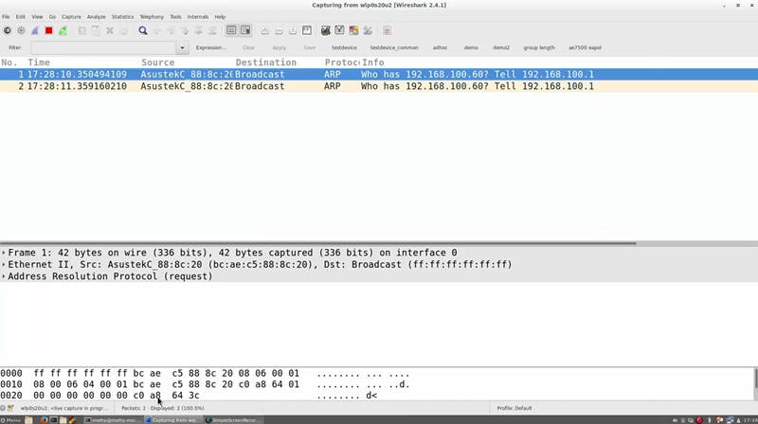Click capture file properties status bar icon
This screenshot has height=424, width=758.
(10, 408)
